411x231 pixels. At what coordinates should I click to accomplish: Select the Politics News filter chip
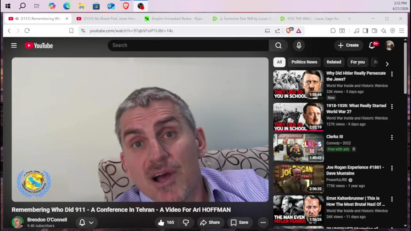pyautogui.click(x=304, y=62)
